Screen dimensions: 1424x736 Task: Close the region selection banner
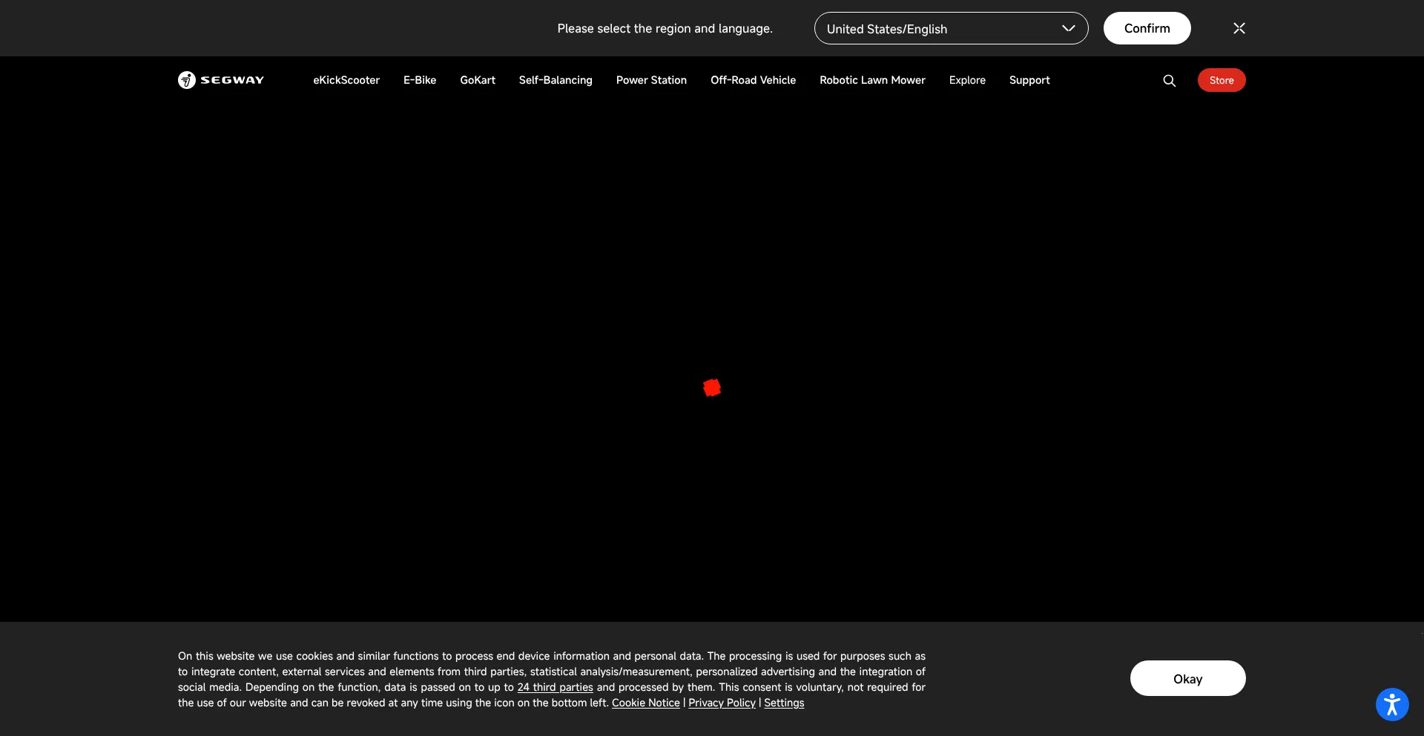1239,28
